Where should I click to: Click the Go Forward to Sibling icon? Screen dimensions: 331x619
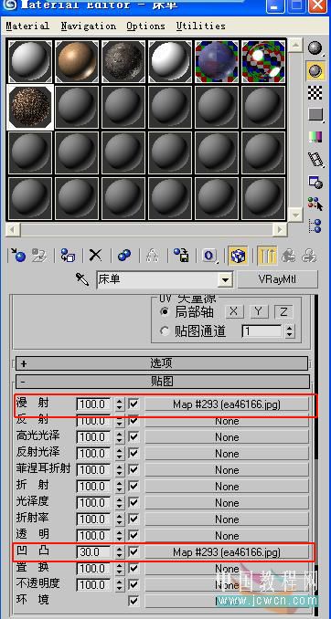(309, 256)
